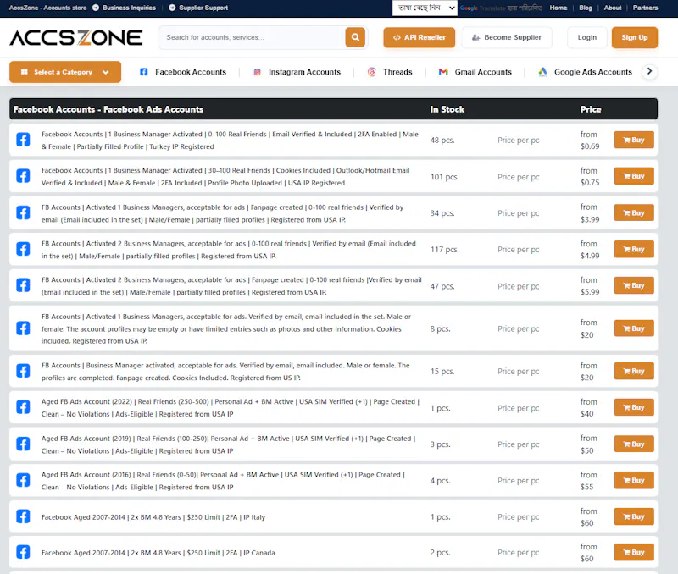
Task: Show next categories with right chevron
Action: [649, 72]
